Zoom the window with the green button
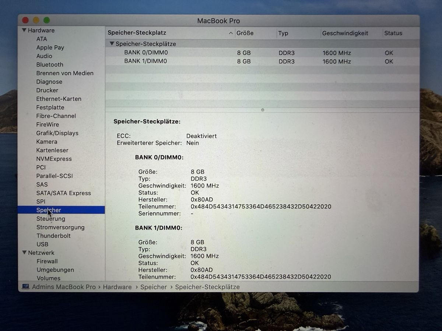Viewport: 442px width, 331px height. point(47,20)
